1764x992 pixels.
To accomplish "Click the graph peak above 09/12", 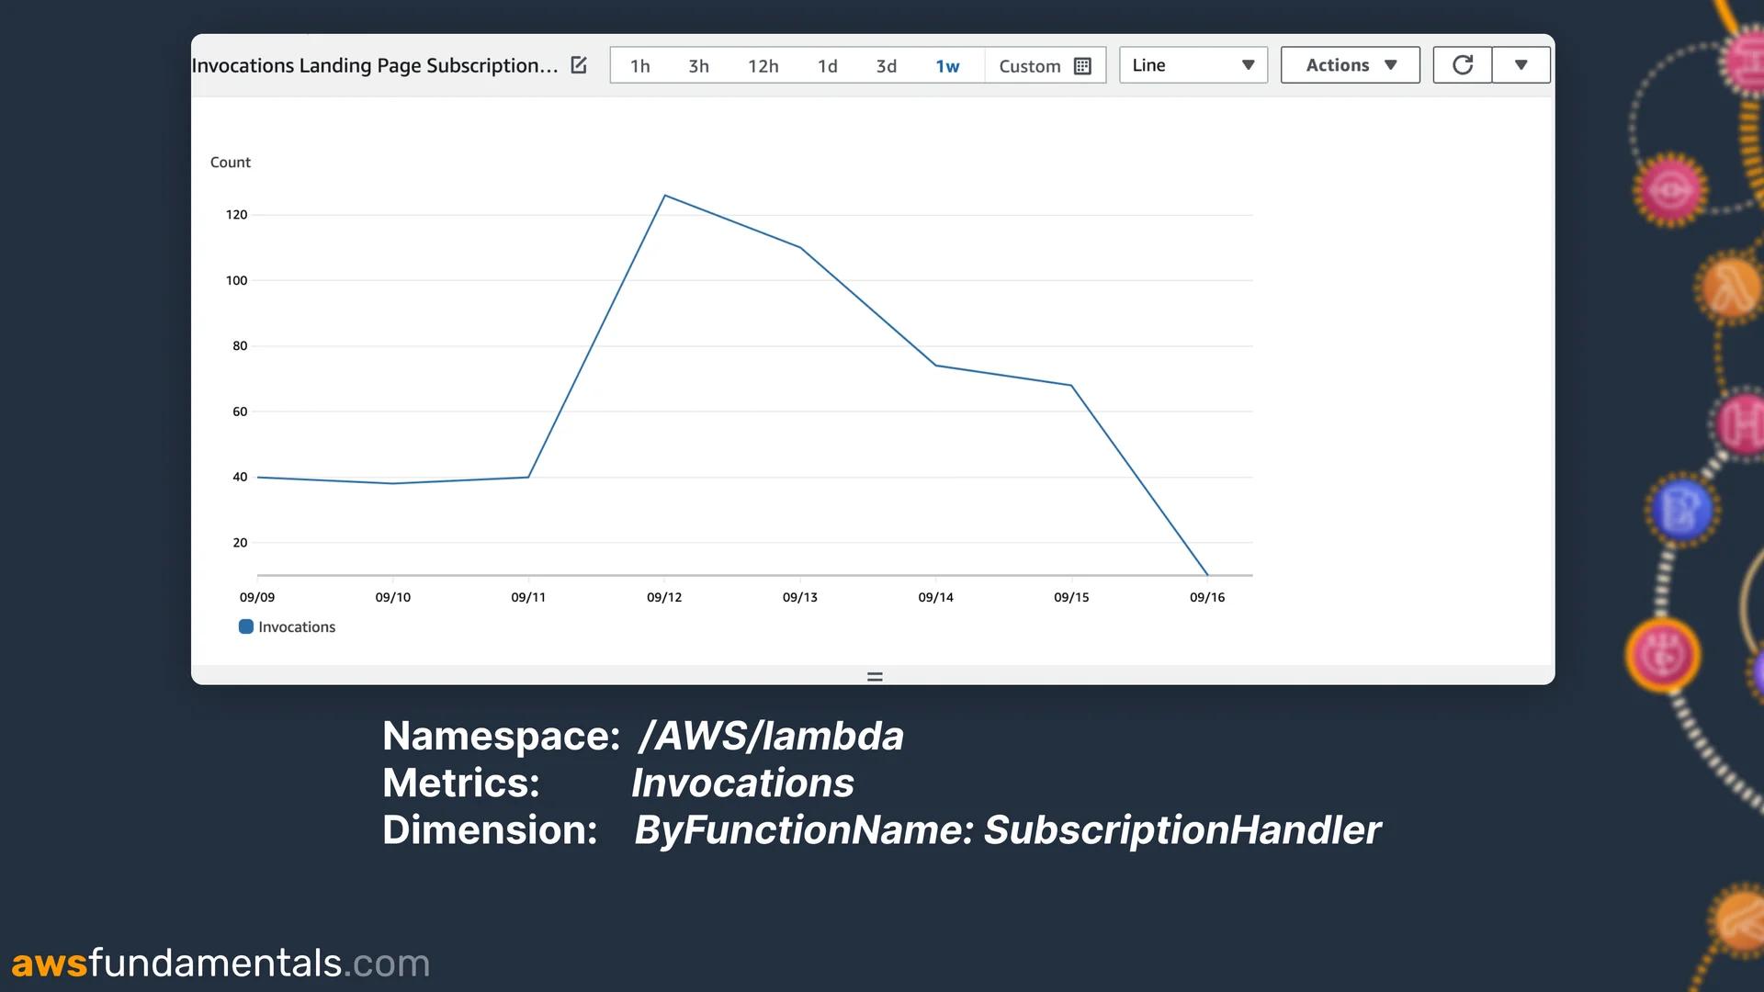I will coord(666,196).
